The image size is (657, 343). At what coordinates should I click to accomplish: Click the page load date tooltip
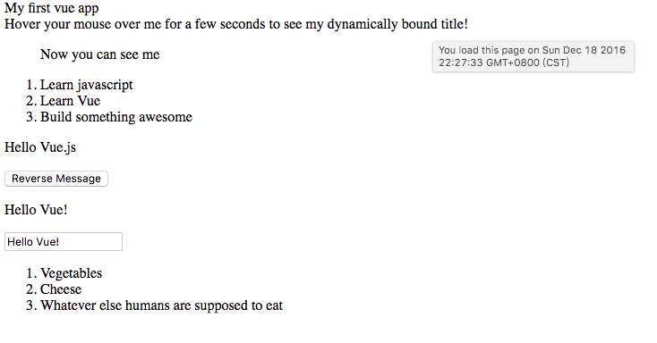(x=533, y=56)
